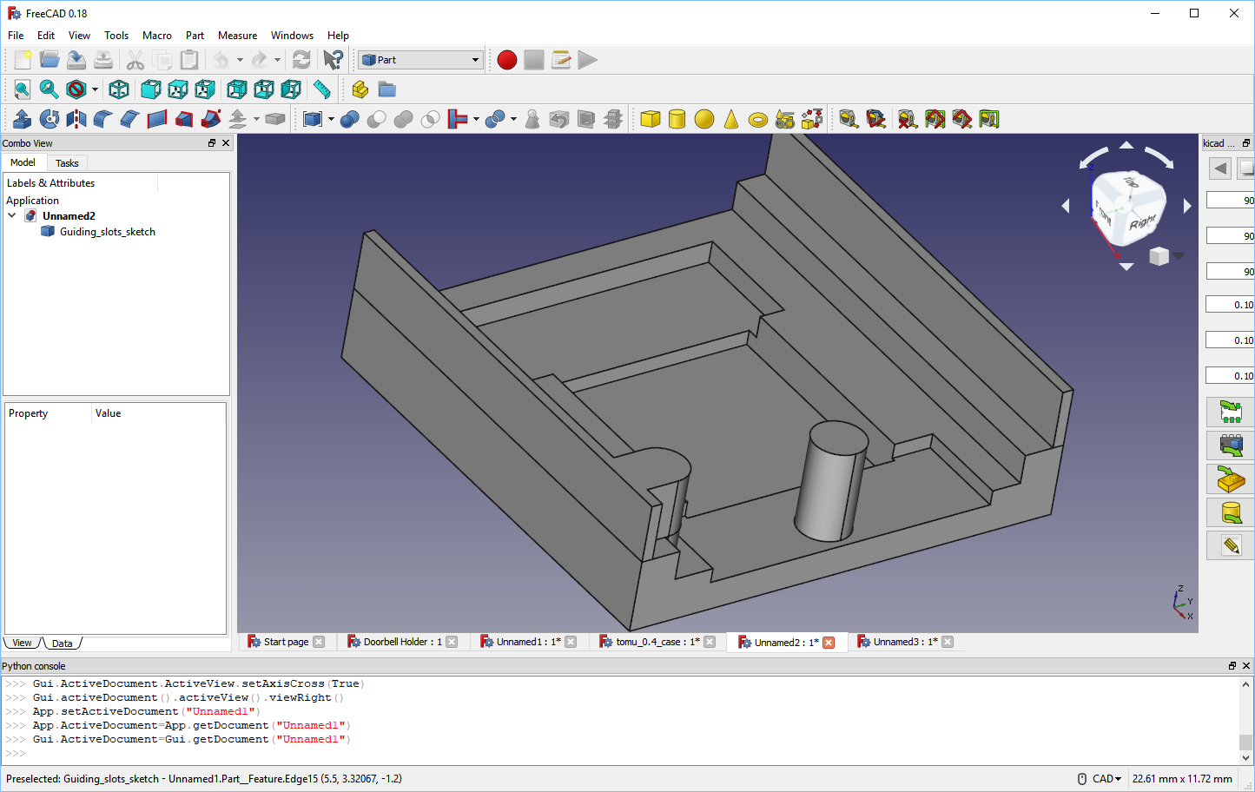Toggle the Clear All measurements tool
The image size is (1255, 792).
[907, 119]
